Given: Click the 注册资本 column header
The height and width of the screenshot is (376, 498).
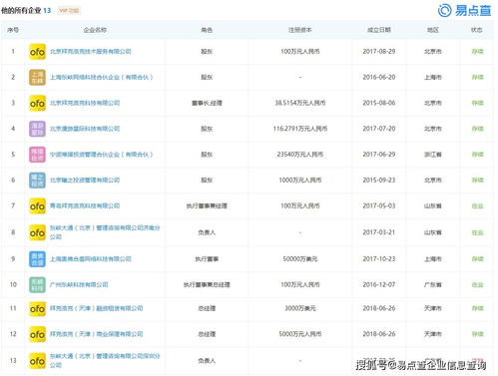Looking at the screenshot, I should tap(300, 30).
